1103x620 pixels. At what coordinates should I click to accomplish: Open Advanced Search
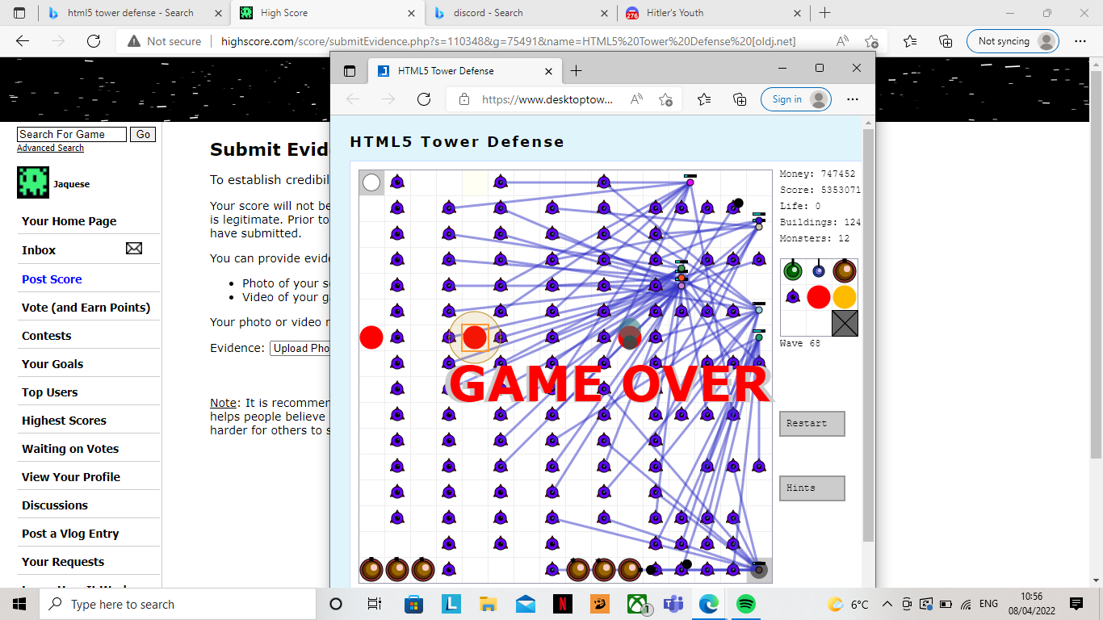(x=50, y=147)
